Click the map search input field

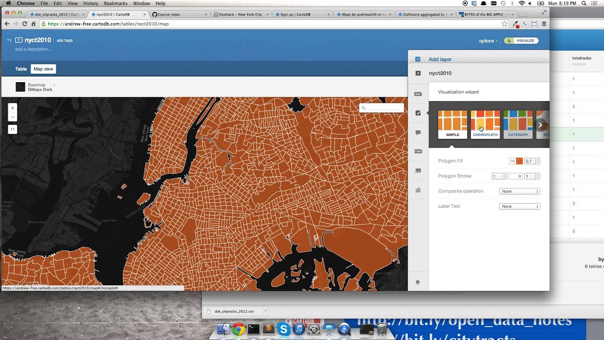point(382,108)
